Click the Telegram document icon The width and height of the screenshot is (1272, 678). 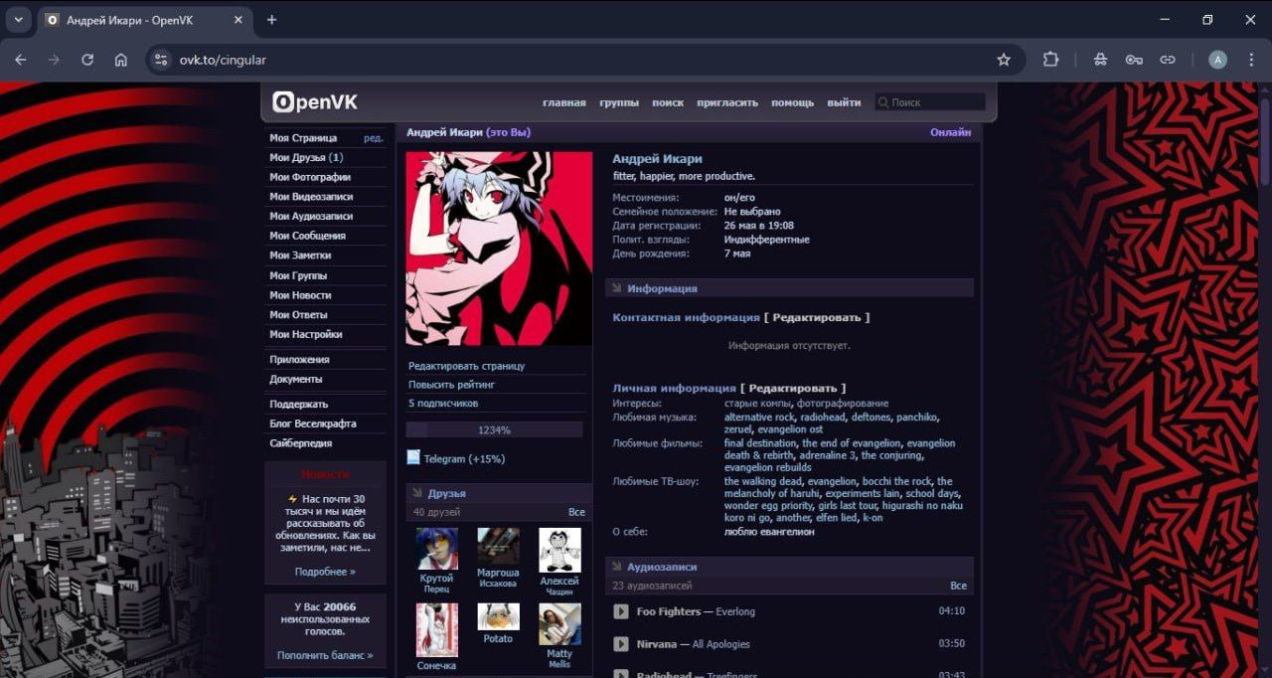pyautogui.click(x=414, y=458)
